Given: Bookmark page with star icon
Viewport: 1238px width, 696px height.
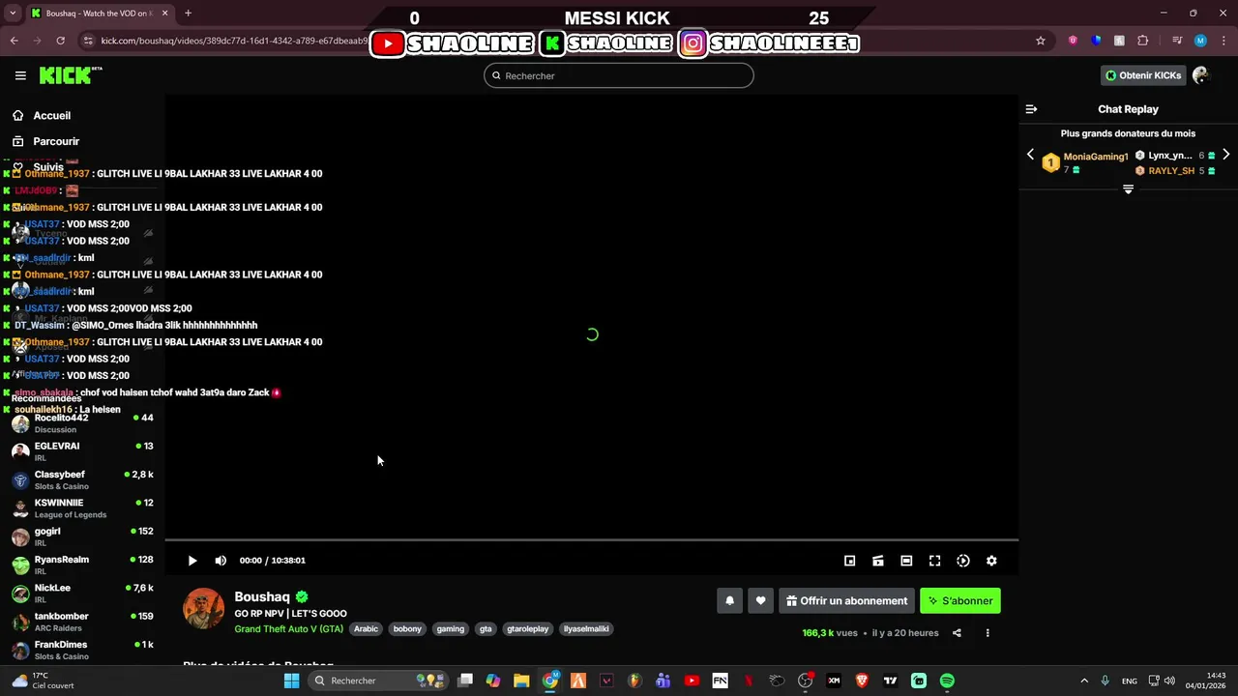Looking at the screenshot, I should click(1041, 41).
